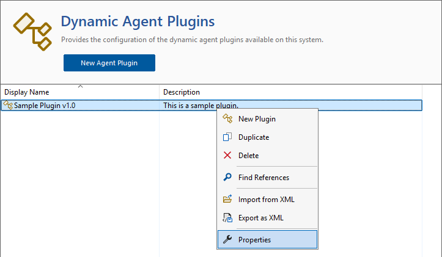Click the Properties wrench icon

[x=227, y=240]
